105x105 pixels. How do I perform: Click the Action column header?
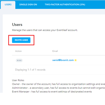18,51
